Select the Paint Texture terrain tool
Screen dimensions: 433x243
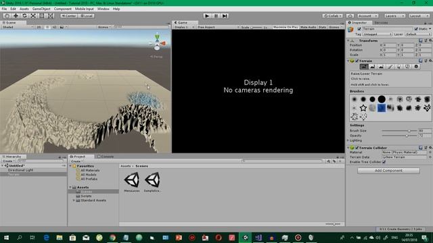point(390,67)
